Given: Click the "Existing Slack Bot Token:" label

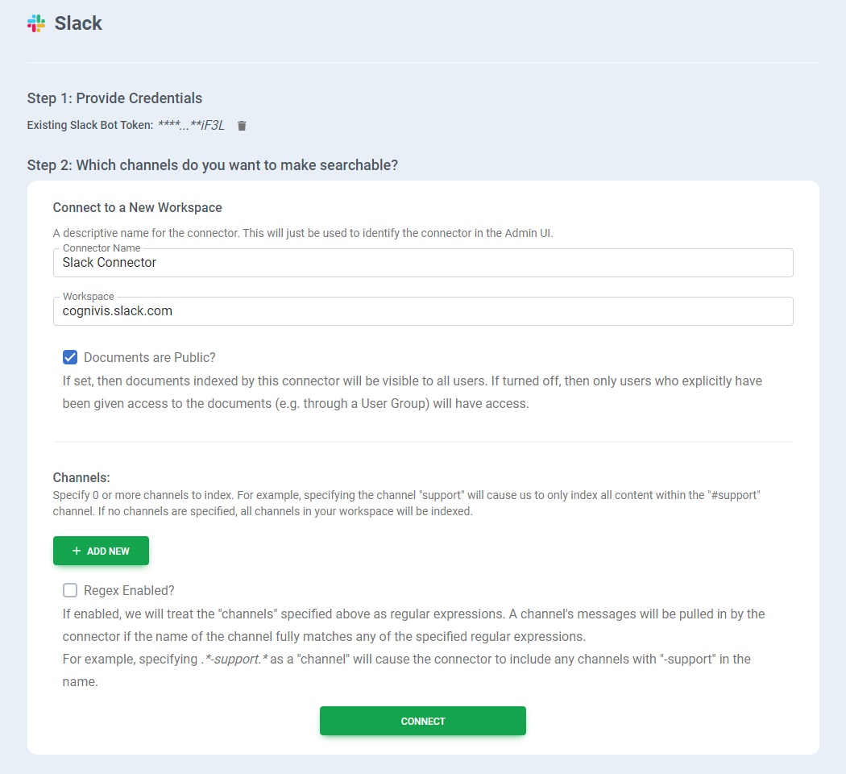Looking at the screenshot, I should coord(90,126).
